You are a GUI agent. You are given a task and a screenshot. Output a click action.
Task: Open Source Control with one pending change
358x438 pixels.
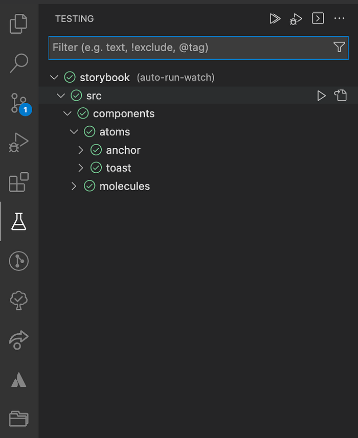[19, 103]
